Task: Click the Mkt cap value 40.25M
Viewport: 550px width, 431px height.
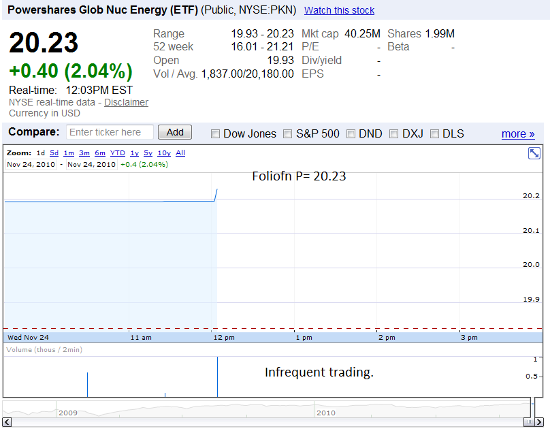Action: 362,33
